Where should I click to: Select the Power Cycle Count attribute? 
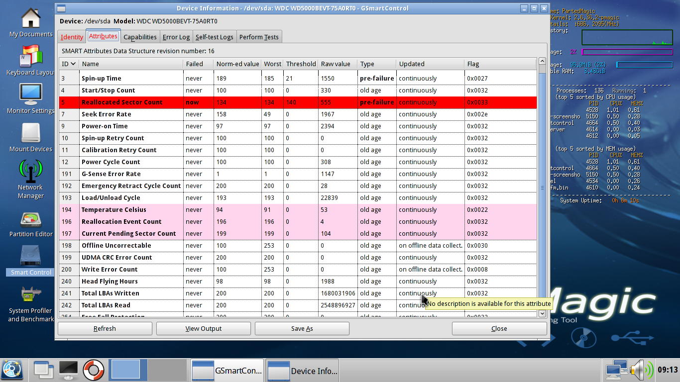pyautogui.click(x=298, y=162)
